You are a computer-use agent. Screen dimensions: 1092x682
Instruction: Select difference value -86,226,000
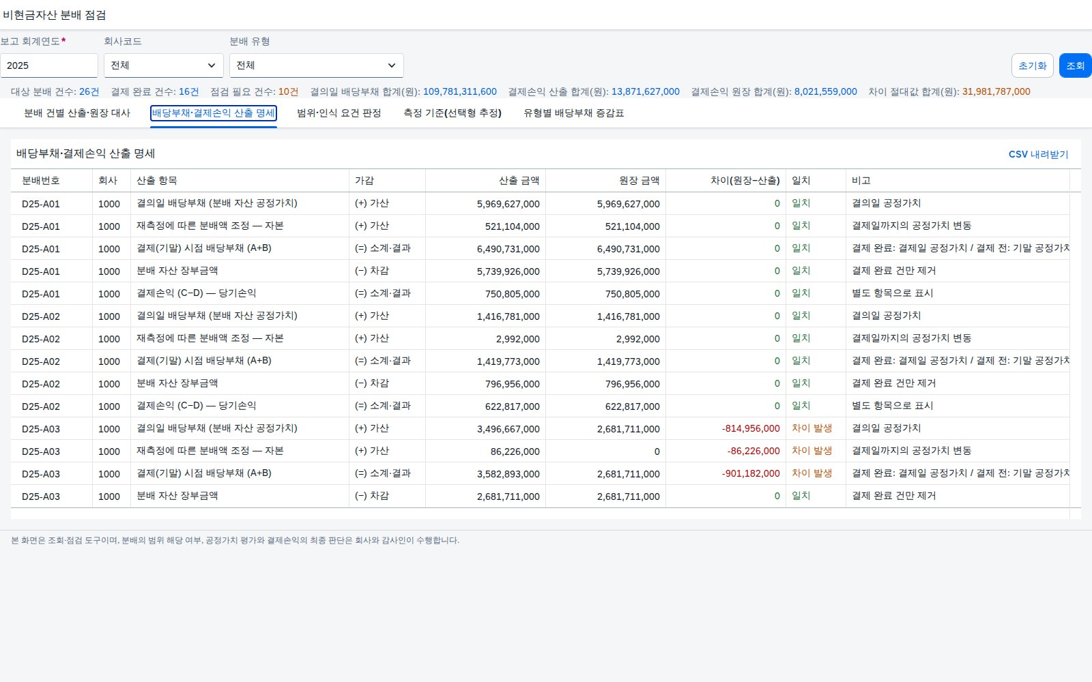pyautogui.click(x=753, y=451)
